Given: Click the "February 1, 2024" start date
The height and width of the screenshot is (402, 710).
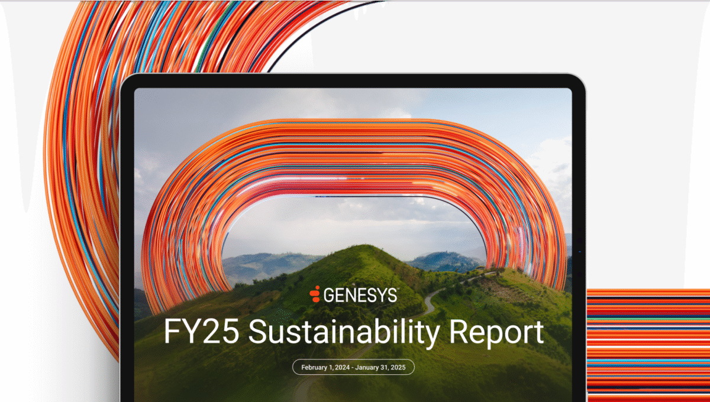Looking at the screenshot, I should (x=326, y=367).
